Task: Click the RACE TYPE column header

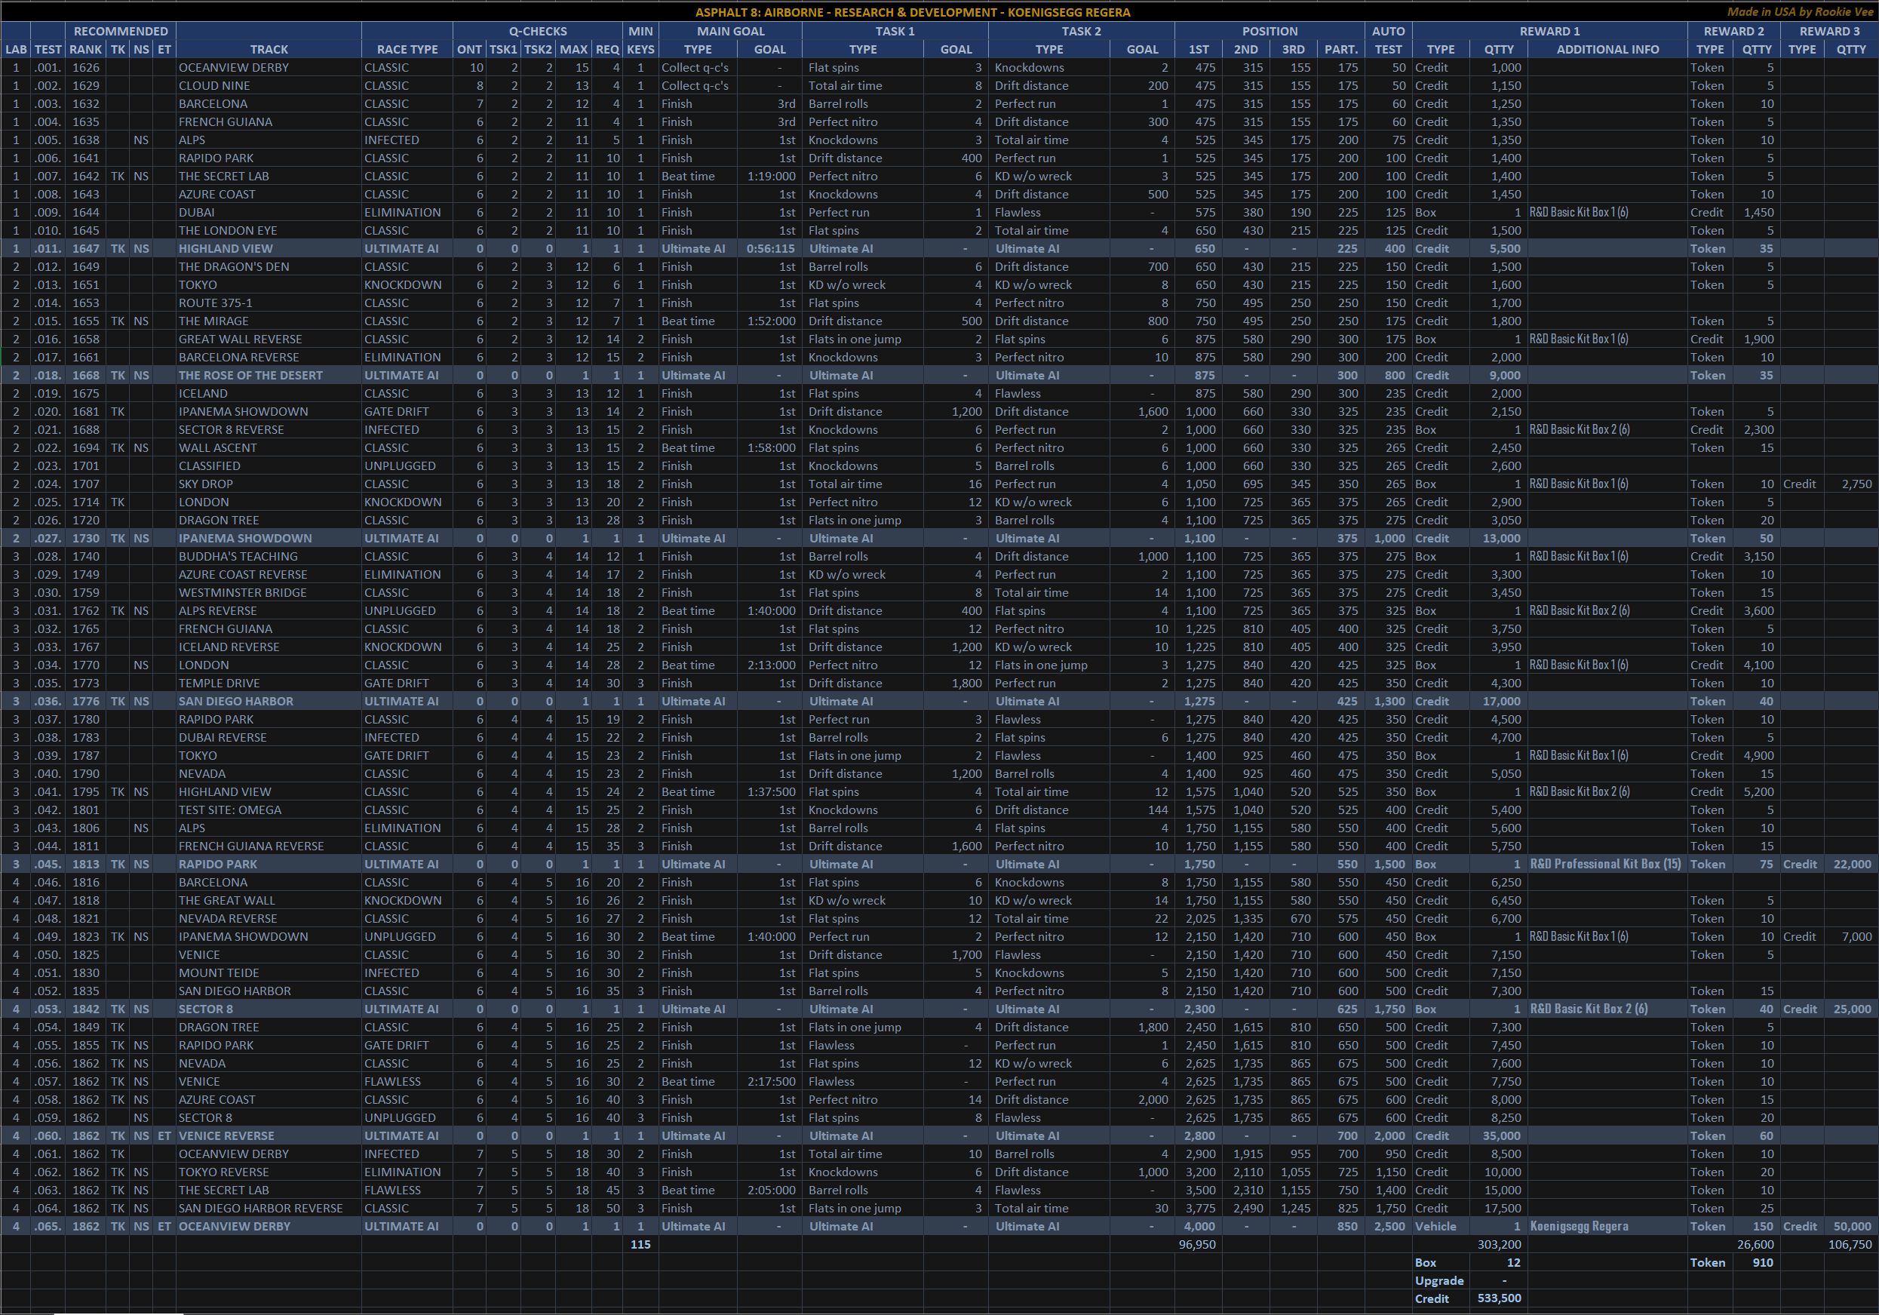Action: click(x=407, y=49)
